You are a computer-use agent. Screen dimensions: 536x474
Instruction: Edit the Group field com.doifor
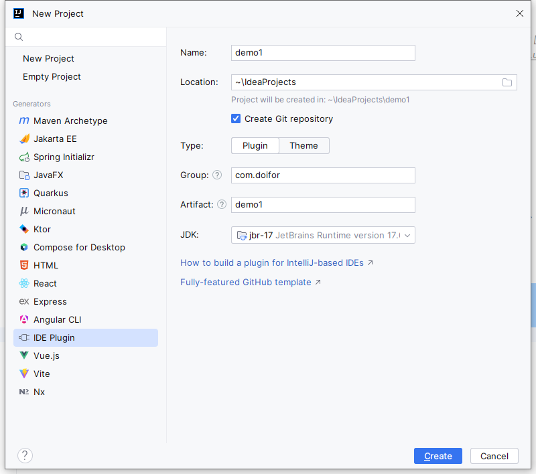pos(323,175)
